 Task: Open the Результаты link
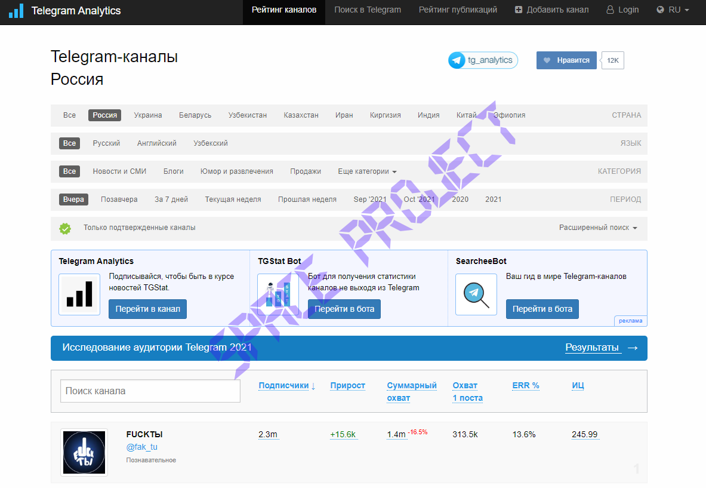coord(593,348)
